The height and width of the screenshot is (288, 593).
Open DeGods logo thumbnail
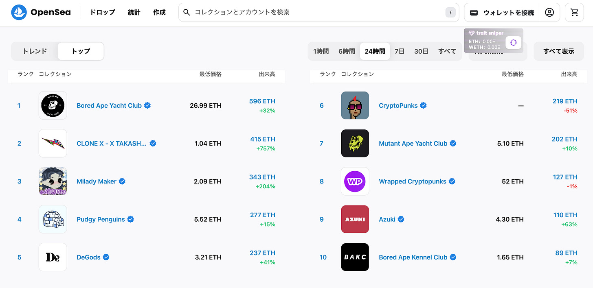tap(53, 257)
